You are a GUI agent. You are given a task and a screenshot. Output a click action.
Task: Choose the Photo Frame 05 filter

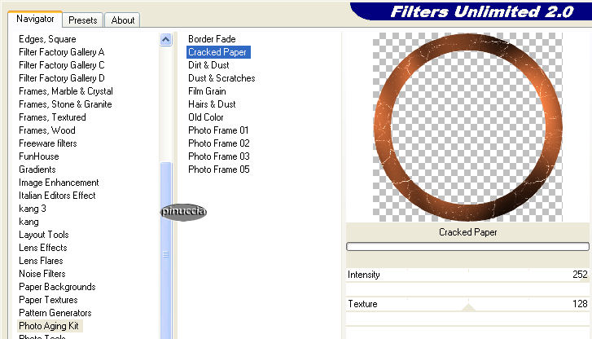218,169
